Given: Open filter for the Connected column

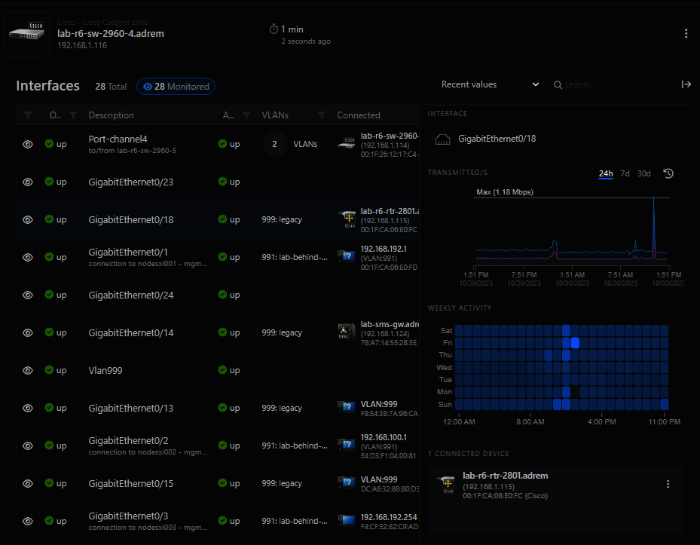Looking at the screenshot, I should click(322, 115).
